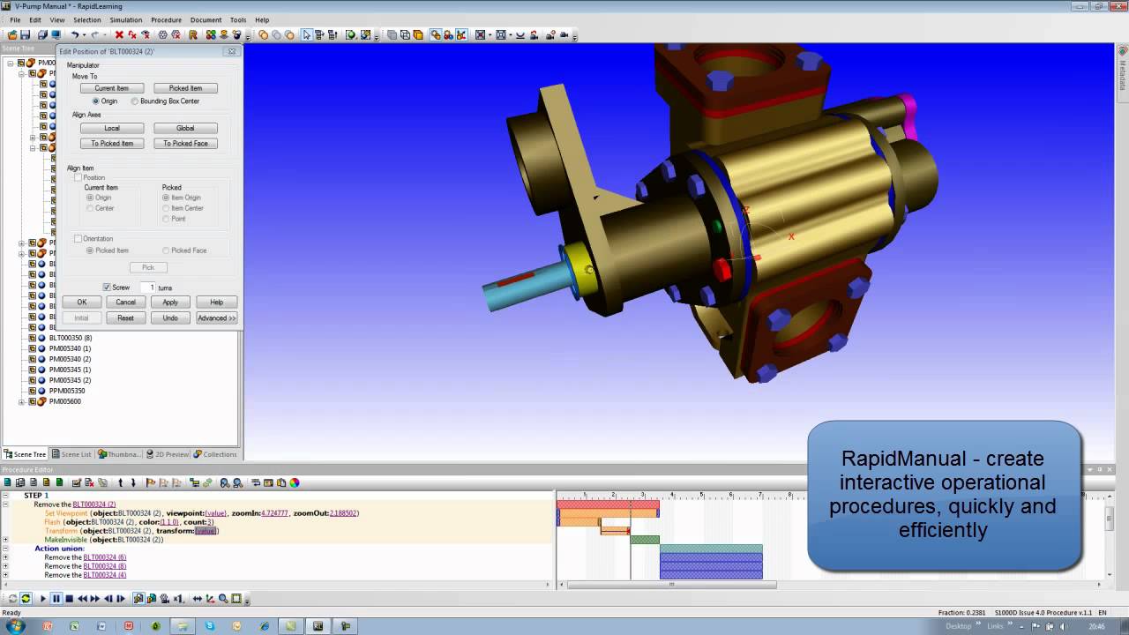Open the Collections tab
The height and width of the screenshot is (635, 1129).
coord(215,454)
